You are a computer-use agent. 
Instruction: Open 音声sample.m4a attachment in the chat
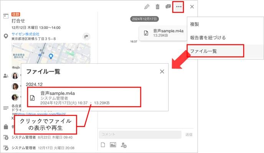coord(163,33)
